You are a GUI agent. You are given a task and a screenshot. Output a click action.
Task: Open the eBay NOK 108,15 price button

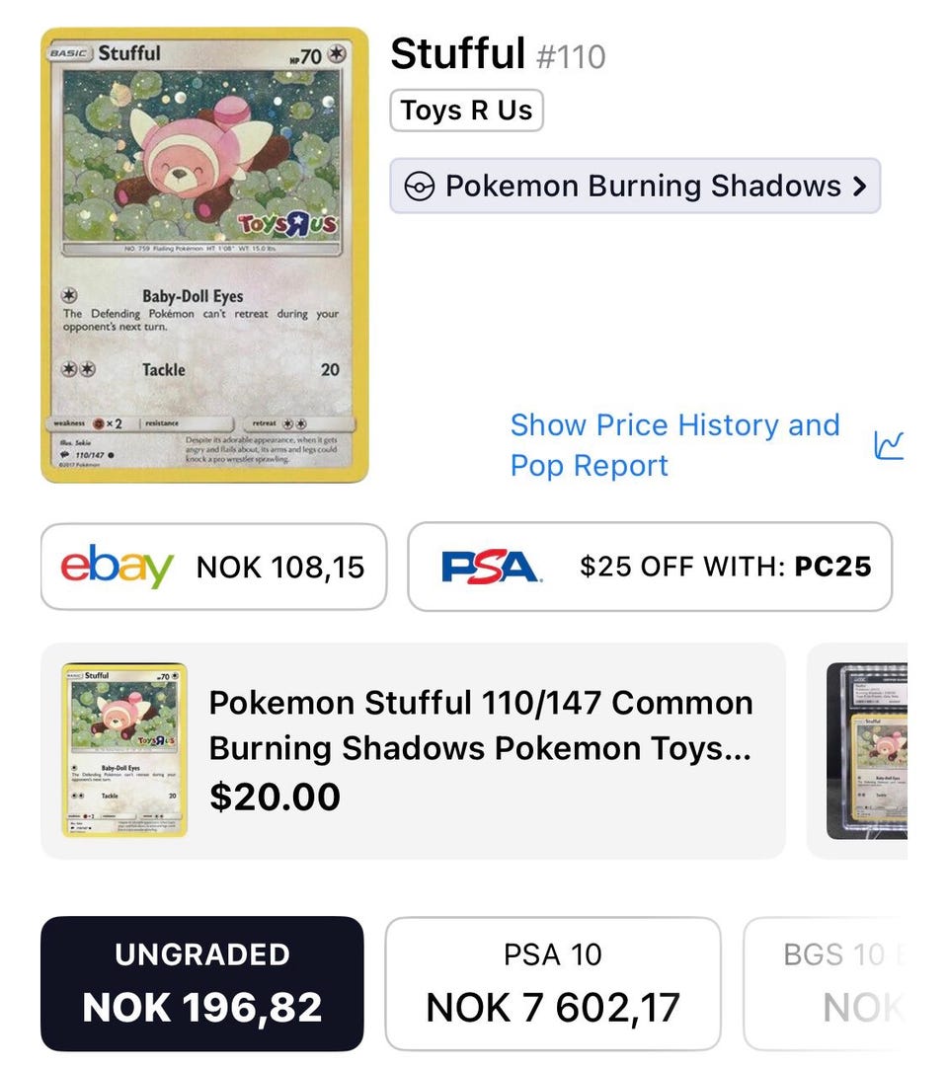coord(213,567)
